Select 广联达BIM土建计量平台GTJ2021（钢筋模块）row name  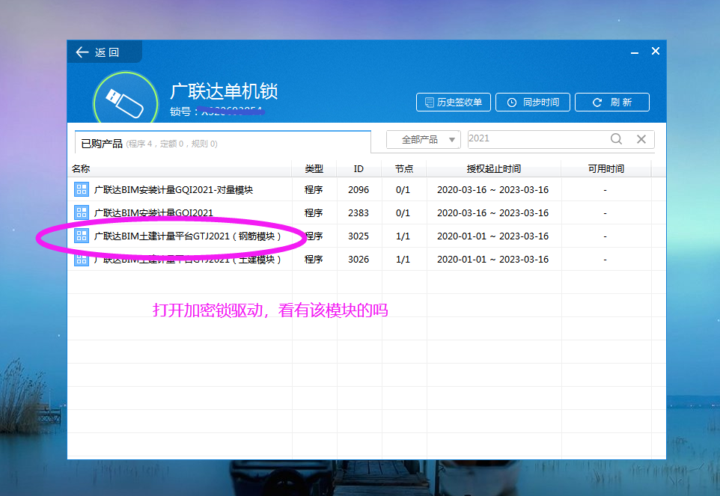(x=188, y=236)
